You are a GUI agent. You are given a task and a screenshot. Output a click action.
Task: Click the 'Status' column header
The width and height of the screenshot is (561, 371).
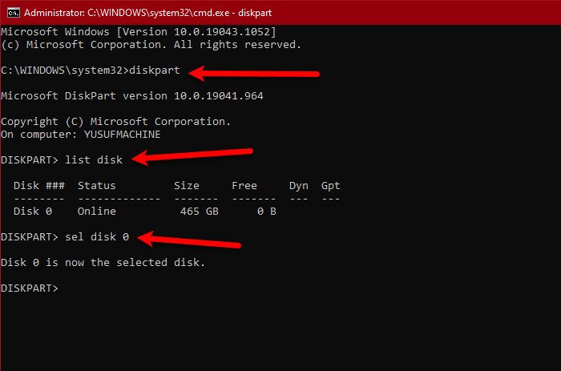(x=97, y=185)
